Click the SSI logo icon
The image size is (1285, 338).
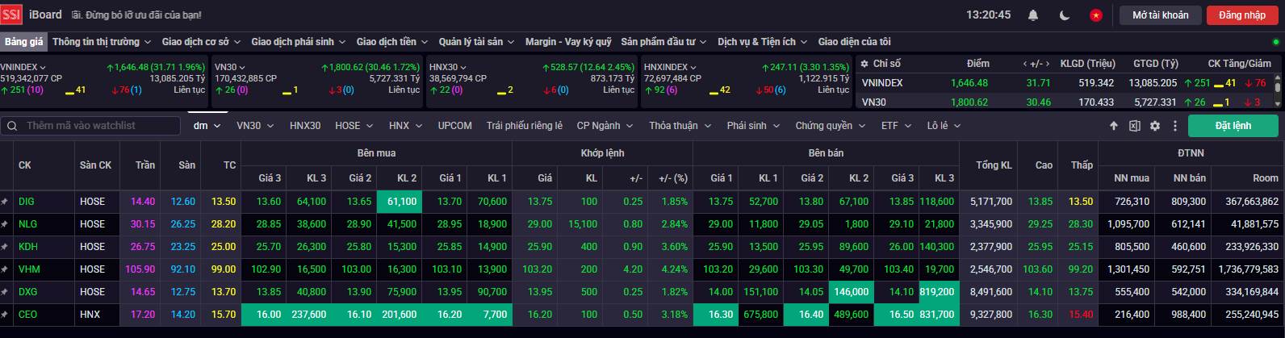coord(11,15)
